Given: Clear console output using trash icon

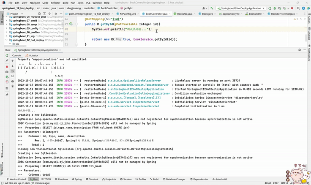Looking at the screenshot, I should [13, 86].
